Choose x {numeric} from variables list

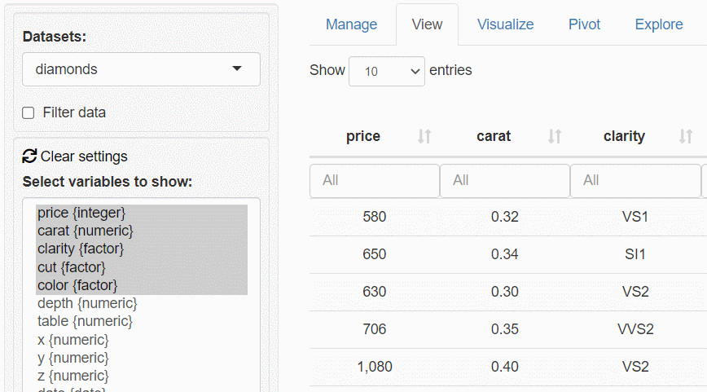72,339
